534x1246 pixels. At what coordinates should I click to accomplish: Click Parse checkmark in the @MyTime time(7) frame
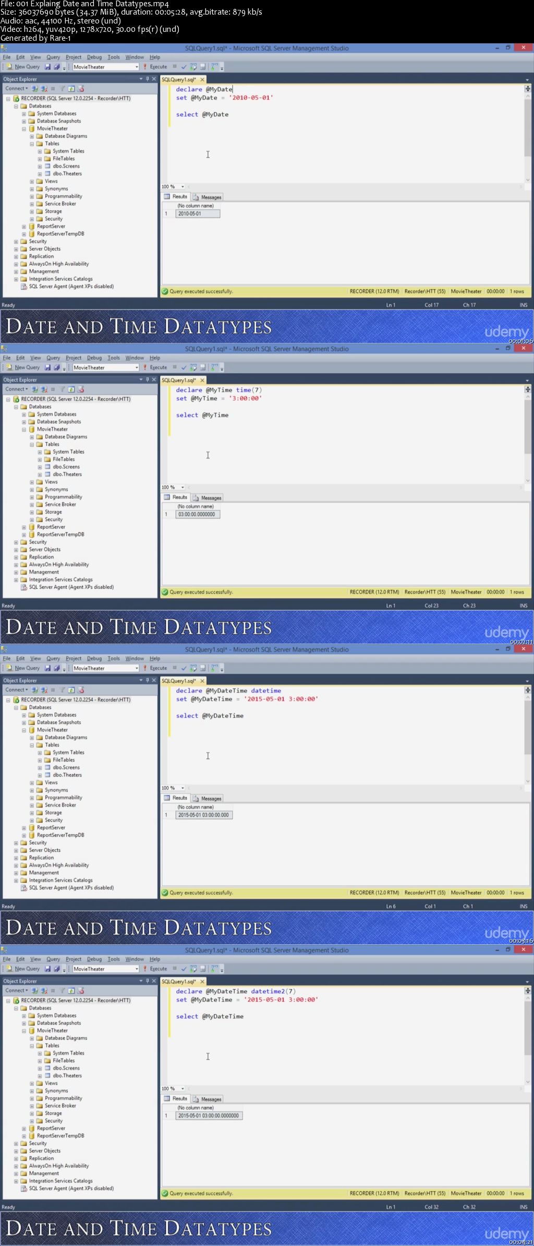coord(184,367)
